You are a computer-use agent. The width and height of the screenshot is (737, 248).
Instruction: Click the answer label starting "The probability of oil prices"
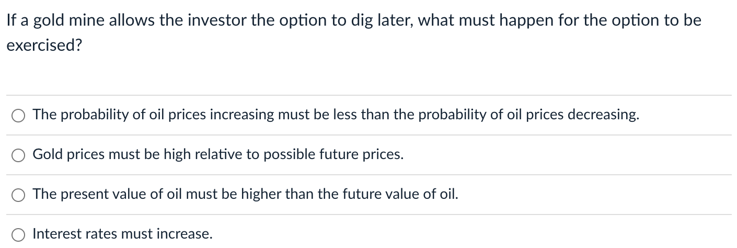(336, 115)
